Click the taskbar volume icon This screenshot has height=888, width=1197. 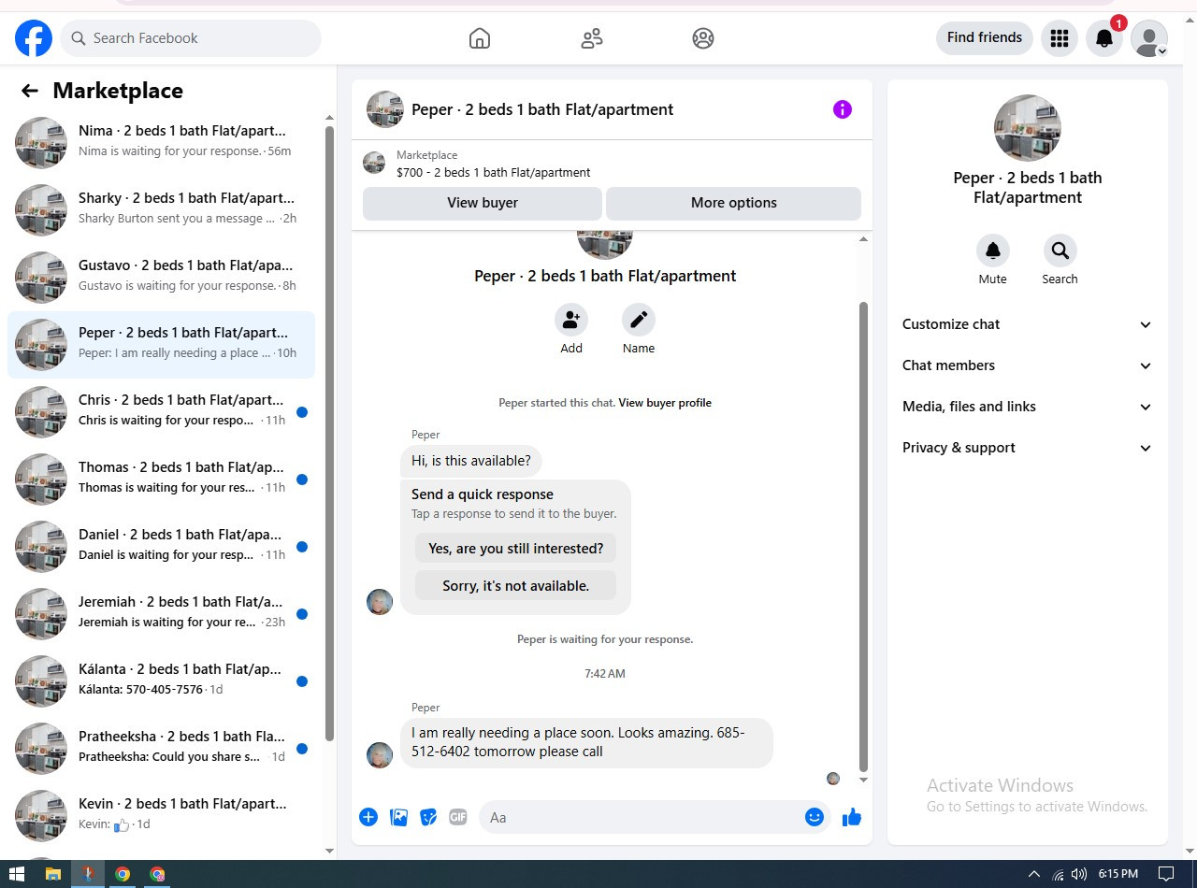(1079, 874)
